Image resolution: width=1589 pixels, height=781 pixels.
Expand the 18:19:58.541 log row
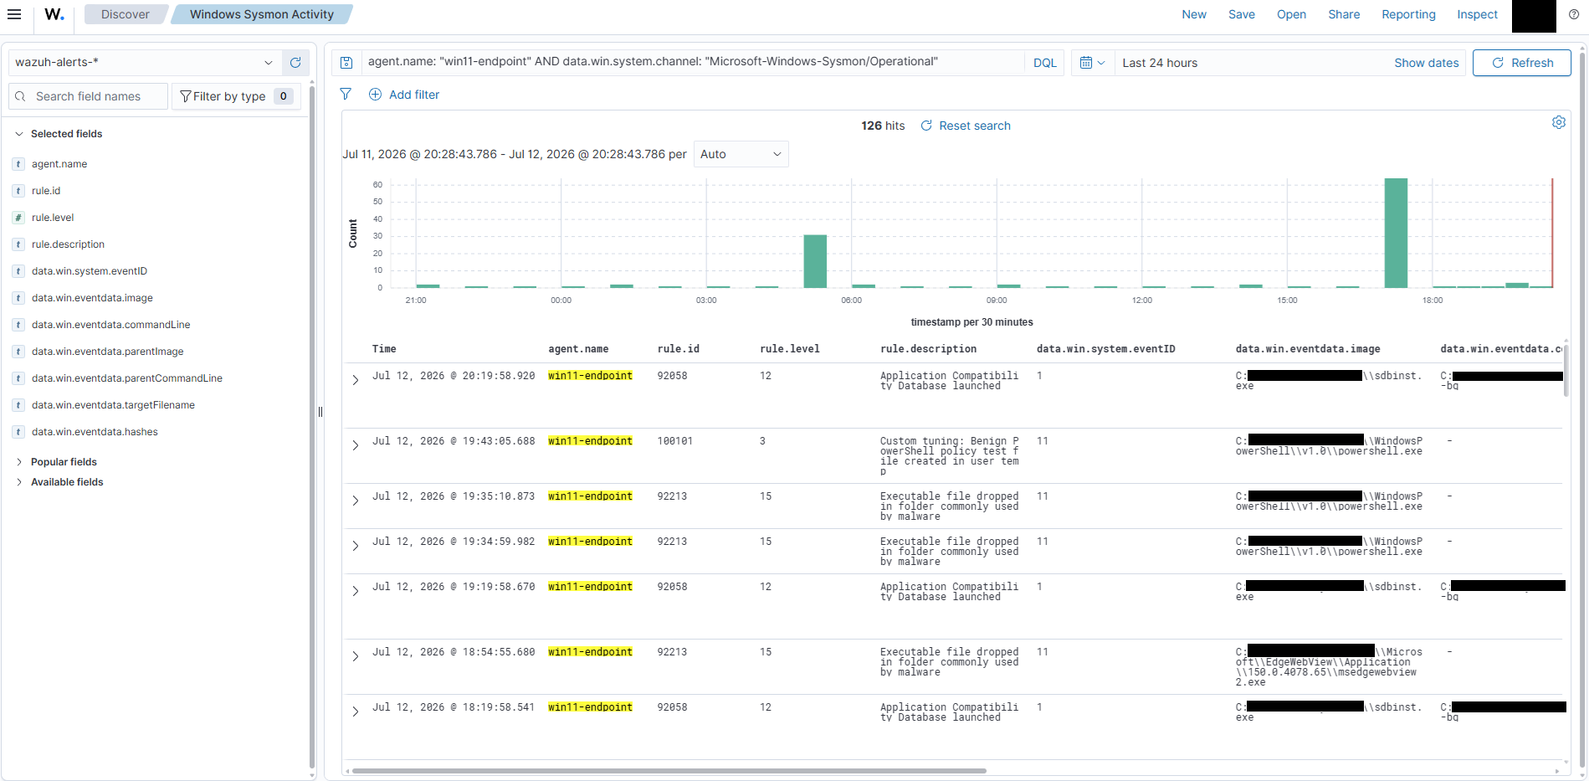coord(356,712)
